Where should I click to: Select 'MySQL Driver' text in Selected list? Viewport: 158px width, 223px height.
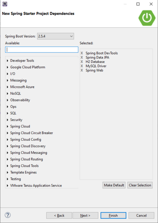click(x=96, y=66)
